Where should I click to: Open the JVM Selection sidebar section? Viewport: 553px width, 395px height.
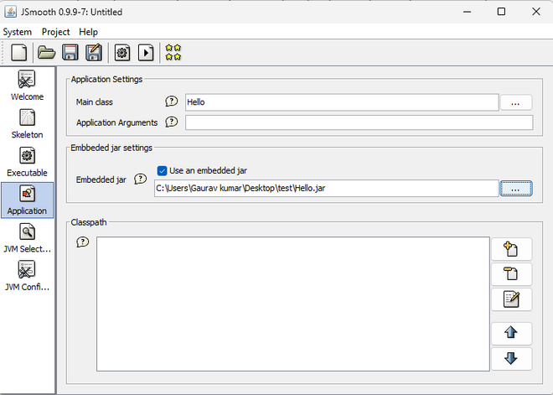27,238
